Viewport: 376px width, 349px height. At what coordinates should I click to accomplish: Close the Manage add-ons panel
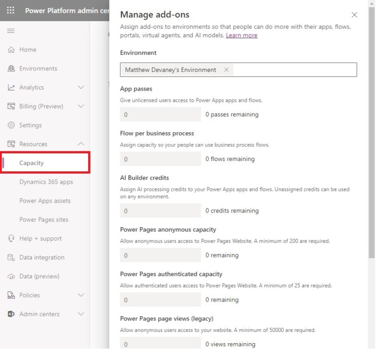tap(354, 15)
